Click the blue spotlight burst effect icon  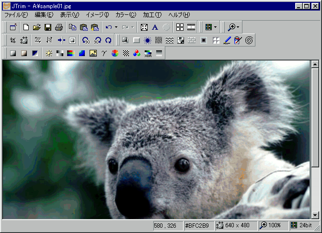[x=147, y=40]
